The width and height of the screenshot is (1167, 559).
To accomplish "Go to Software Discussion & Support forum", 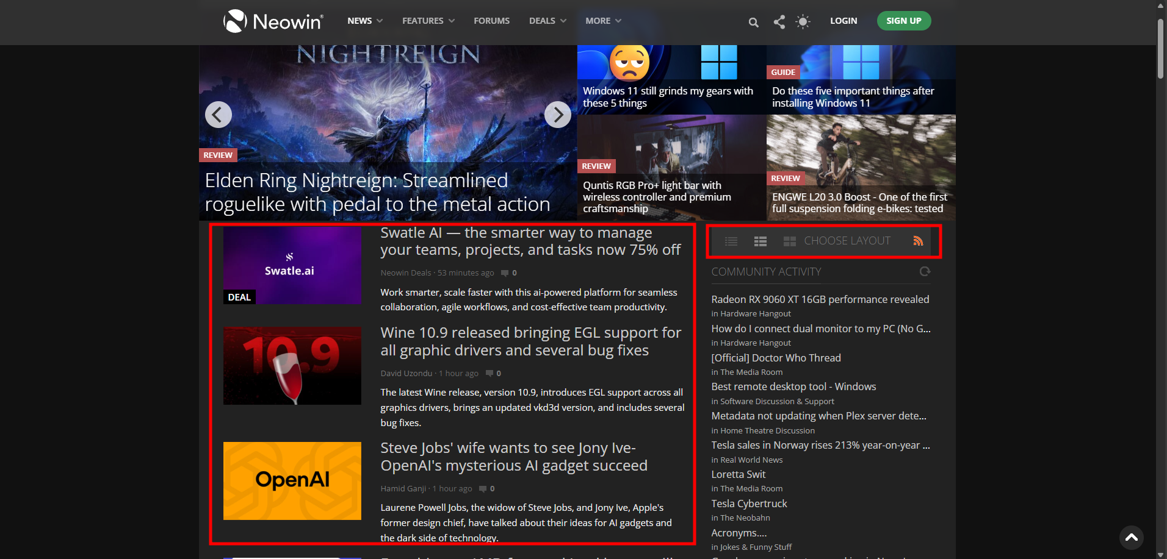I will 777,401.
